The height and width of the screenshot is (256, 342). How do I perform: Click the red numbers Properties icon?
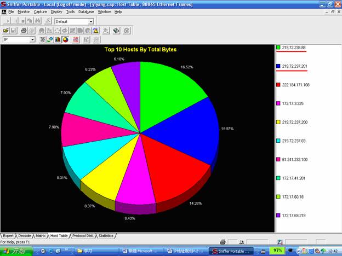coord(76,39)
